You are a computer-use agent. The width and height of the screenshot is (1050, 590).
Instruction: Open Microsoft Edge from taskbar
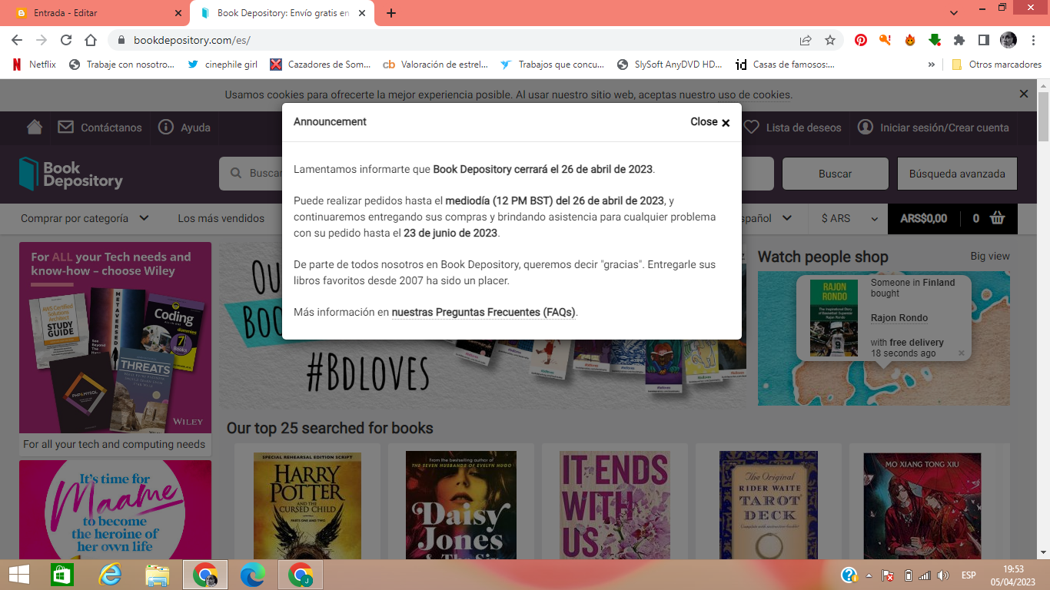(x=253, y=575)
